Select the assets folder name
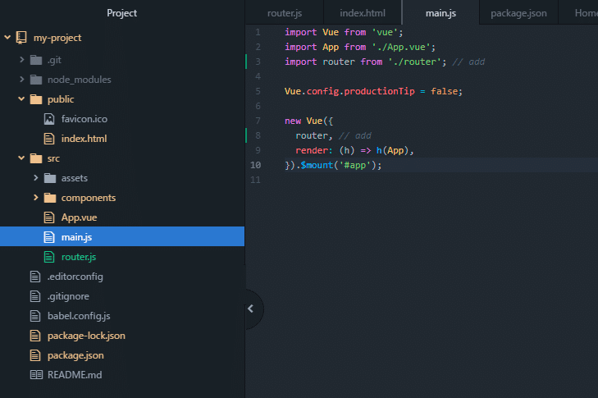Image resolution: width=598 pixels, height=398 pixels. click(x=75, y=178)
